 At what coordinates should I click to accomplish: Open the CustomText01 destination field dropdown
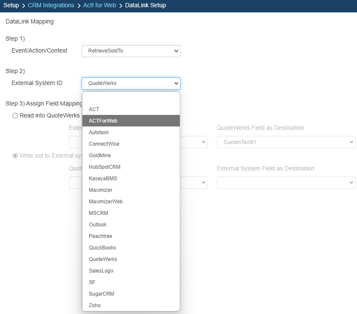(x=286, y=142)
